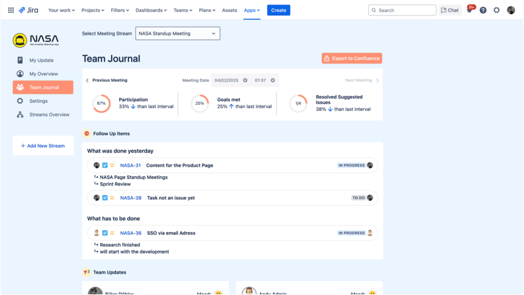Click the NASA standup app logo
Screen dimensions: 524x295
click(x=36, y=40)
